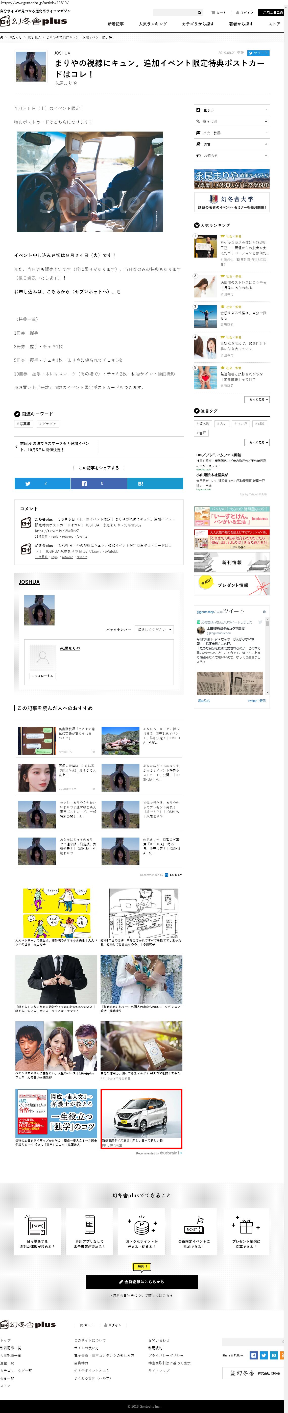Click the 対談 tag

tap(259, 423)
